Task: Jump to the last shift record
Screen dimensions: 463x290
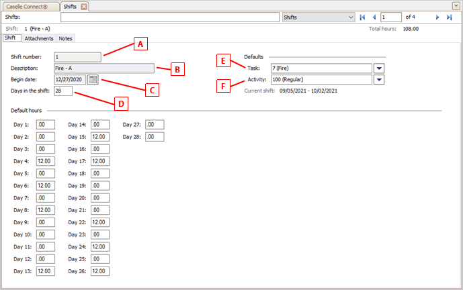Action: [x=449, y=17]
